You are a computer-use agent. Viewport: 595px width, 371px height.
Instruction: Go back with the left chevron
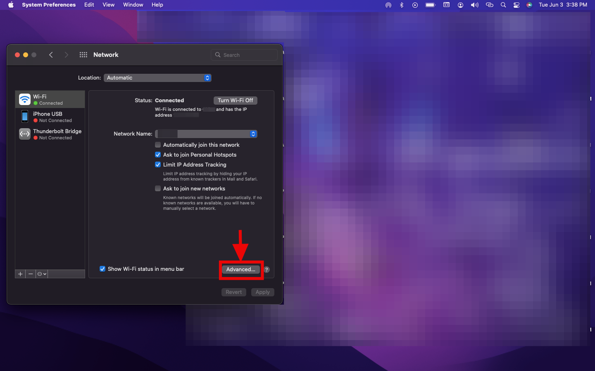51,55
